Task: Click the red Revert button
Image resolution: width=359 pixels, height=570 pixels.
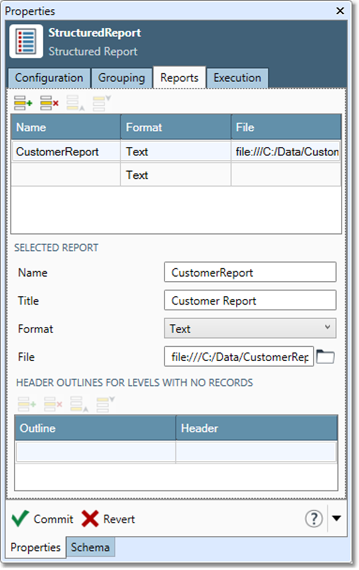Action: coord(91,519)
